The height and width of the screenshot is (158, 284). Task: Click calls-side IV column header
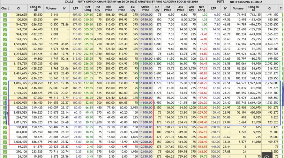click(x=64, y=8)
